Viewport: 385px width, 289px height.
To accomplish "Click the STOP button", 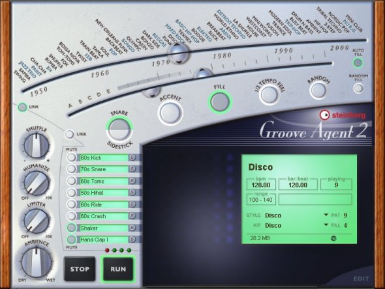I will (80, 269).
